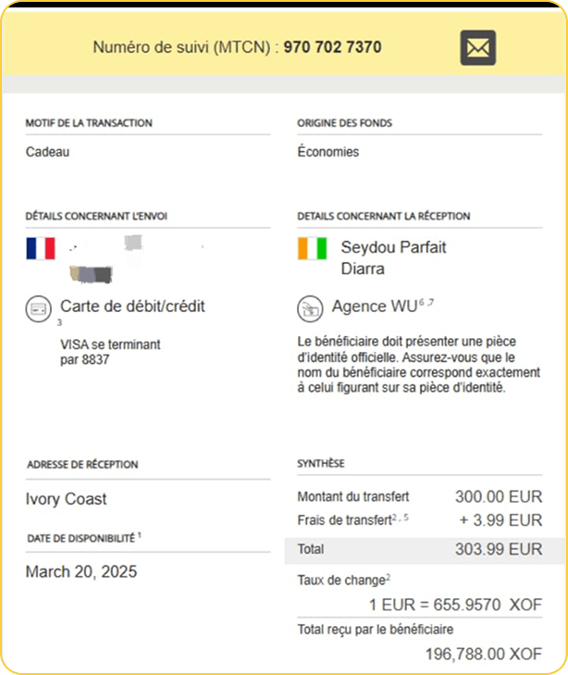
Task: Click the debit/credit card icon
Action: click(x=40, y=306)
